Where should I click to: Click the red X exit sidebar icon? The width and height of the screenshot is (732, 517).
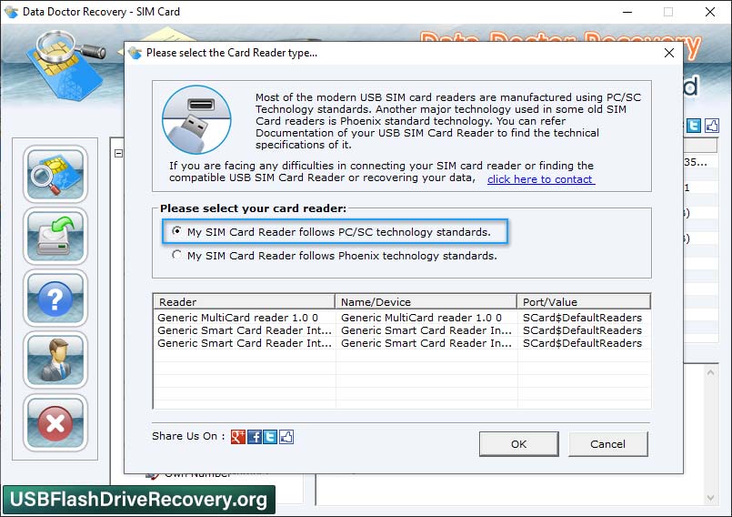tap(55, 423)
